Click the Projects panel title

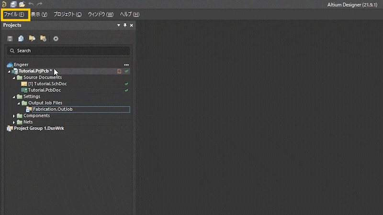12,25
